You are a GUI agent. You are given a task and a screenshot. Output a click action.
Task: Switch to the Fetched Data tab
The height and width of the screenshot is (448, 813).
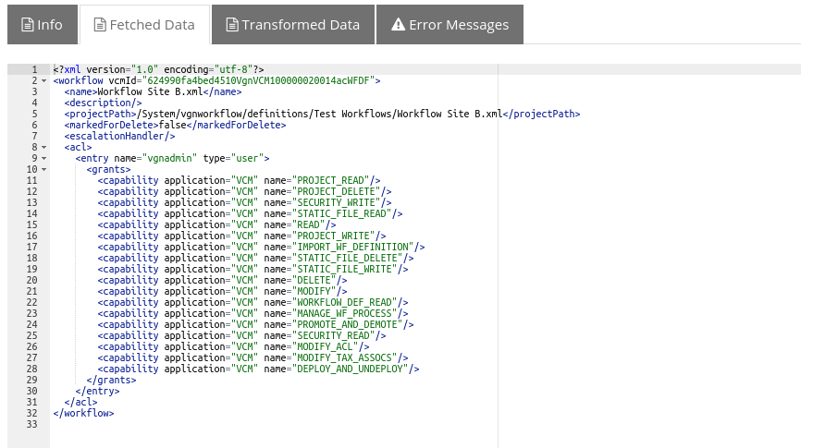tap(144, 24)
